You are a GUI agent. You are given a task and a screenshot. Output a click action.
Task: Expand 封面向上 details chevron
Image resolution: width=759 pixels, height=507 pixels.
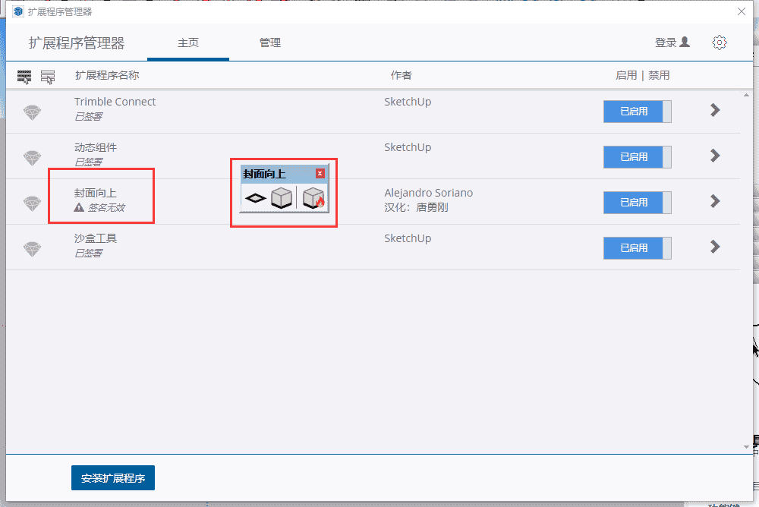click(715, 201)
